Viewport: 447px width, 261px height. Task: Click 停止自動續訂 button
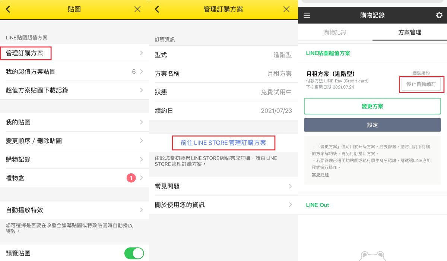click(x=421, y=84)
